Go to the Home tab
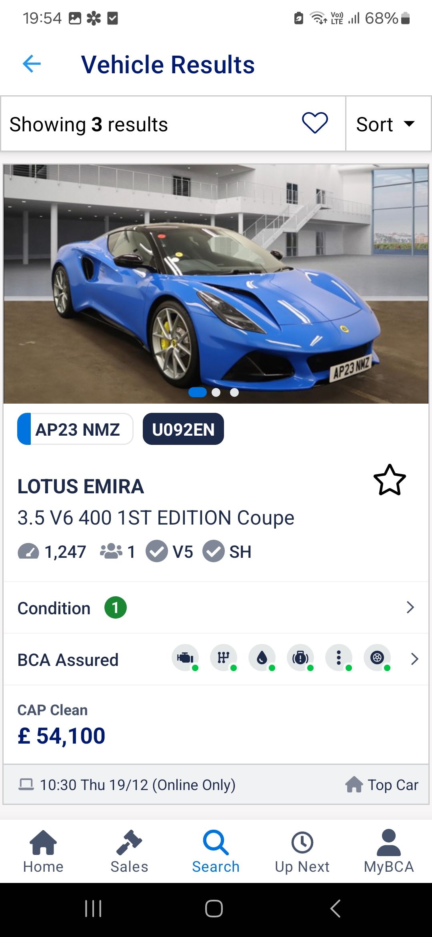 [43, 851]
